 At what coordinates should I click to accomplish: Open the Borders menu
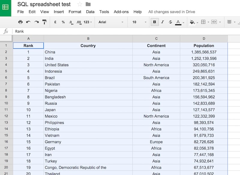pos(204,22)
